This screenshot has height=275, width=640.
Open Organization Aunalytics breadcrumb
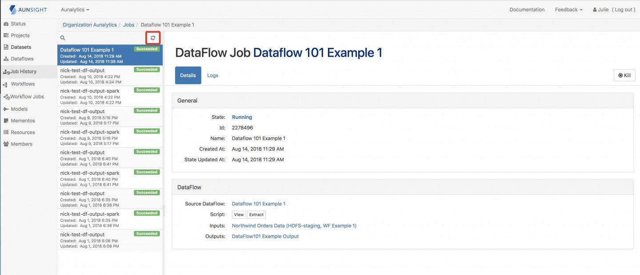pos(90,25)
